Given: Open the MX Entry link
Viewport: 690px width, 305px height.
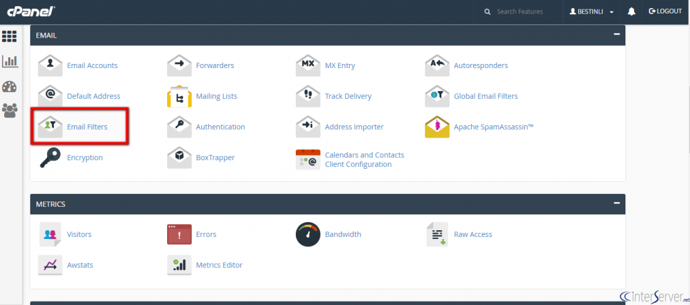Looking at the screenshot, I should 340,65.
